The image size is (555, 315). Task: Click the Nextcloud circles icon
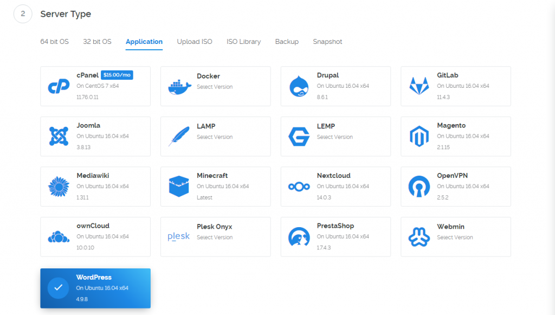click(299, 187)
